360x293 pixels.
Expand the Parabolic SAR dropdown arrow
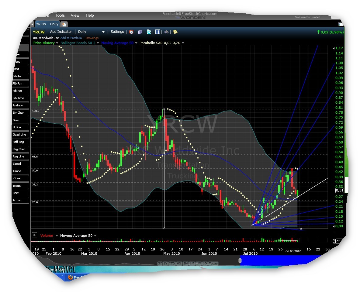pyautogui.click(x=183, y=43)
